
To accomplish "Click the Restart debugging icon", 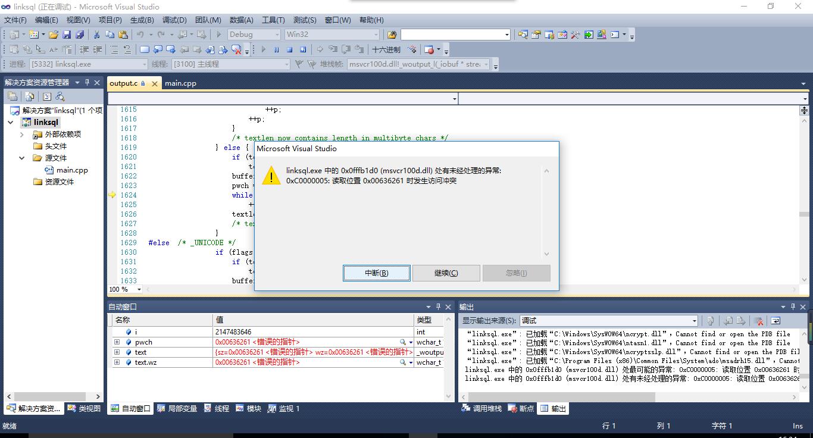I will click(303, 49).
